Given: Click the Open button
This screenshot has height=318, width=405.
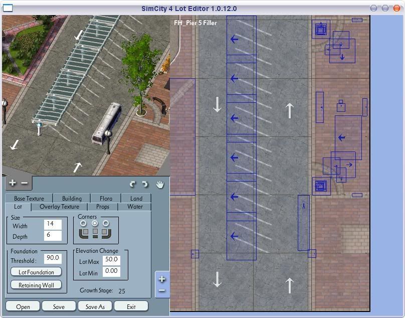Looking at the screenshot, I should tap(23, 306).
